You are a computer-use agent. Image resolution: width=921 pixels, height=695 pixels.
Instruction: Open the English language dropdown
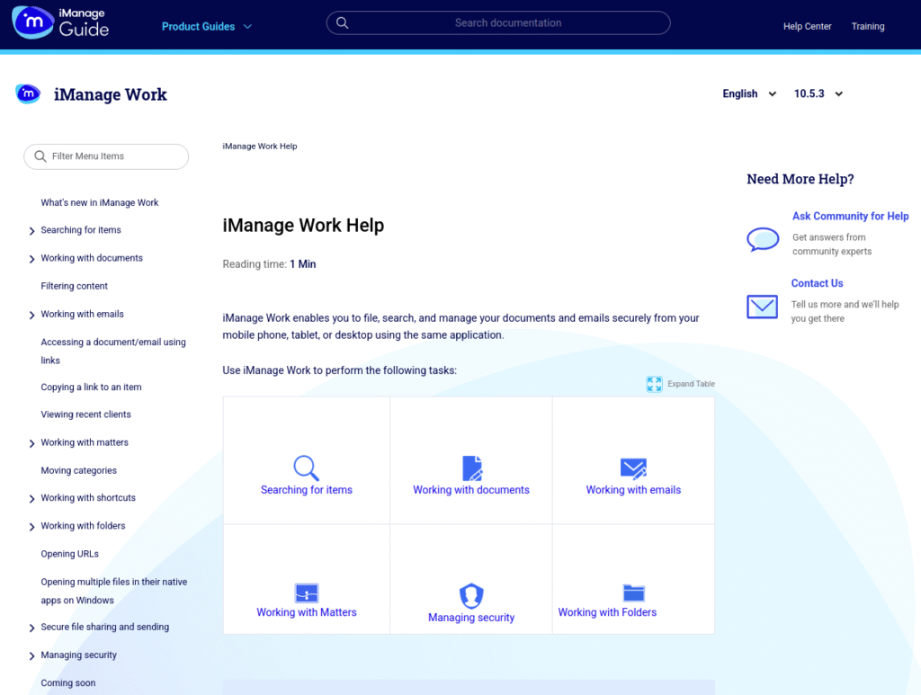pyautogui.click(x=749, y=94)
